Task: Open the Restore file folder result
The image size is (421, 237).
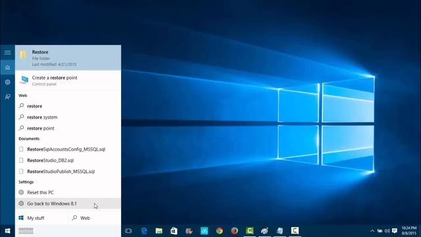Action: [68, 58]
